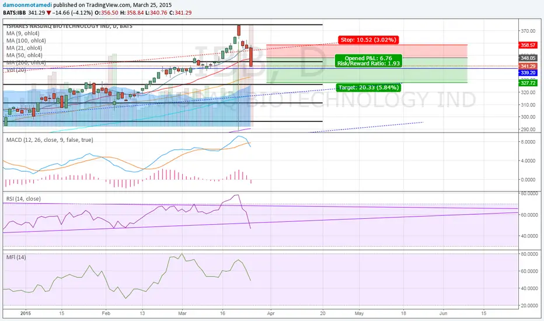544x321 pixels.
Task: Click the red stop-loss zone of short position
Action: [367, 51]
